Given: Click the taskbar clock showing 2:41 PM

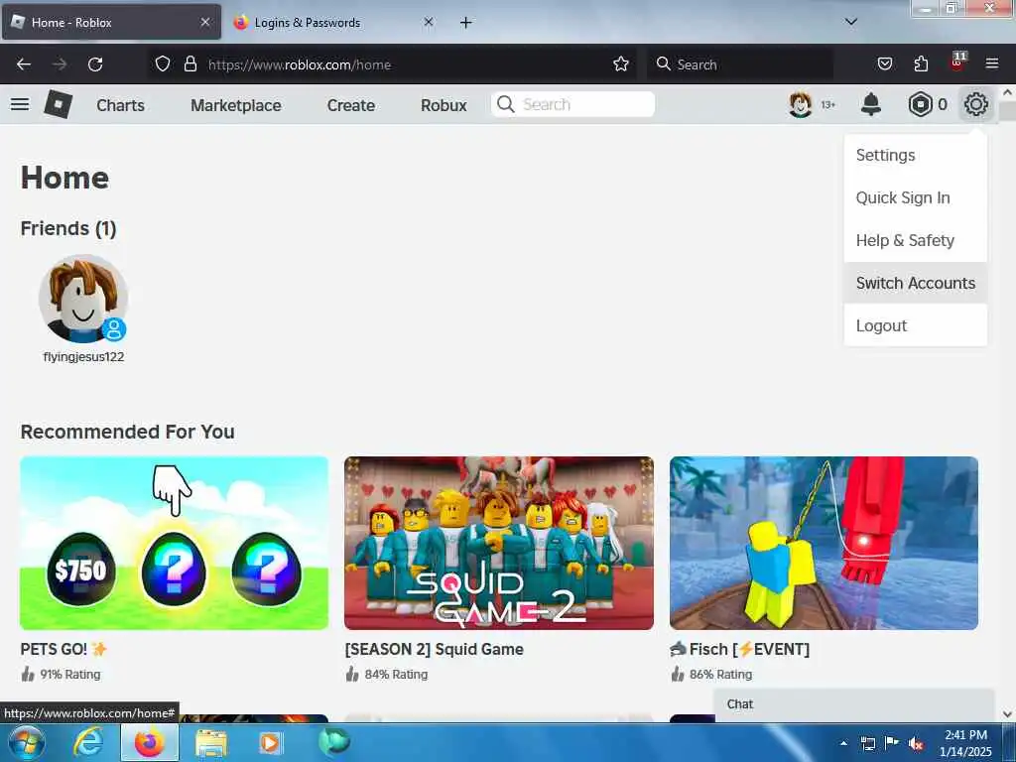Looking at the screenshot, I should click(965, 743).
